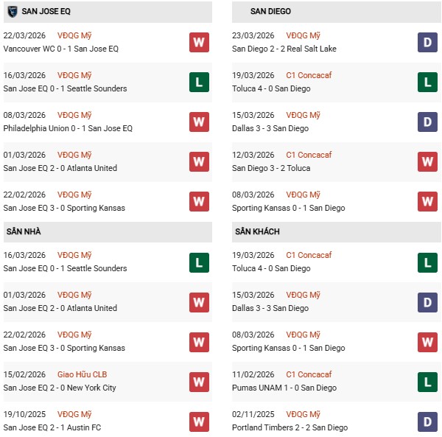This screenshot has width=442, height=437.
Task: Open Portland Timbers 2 - 2 San Diego result
Action: point(290,427)
